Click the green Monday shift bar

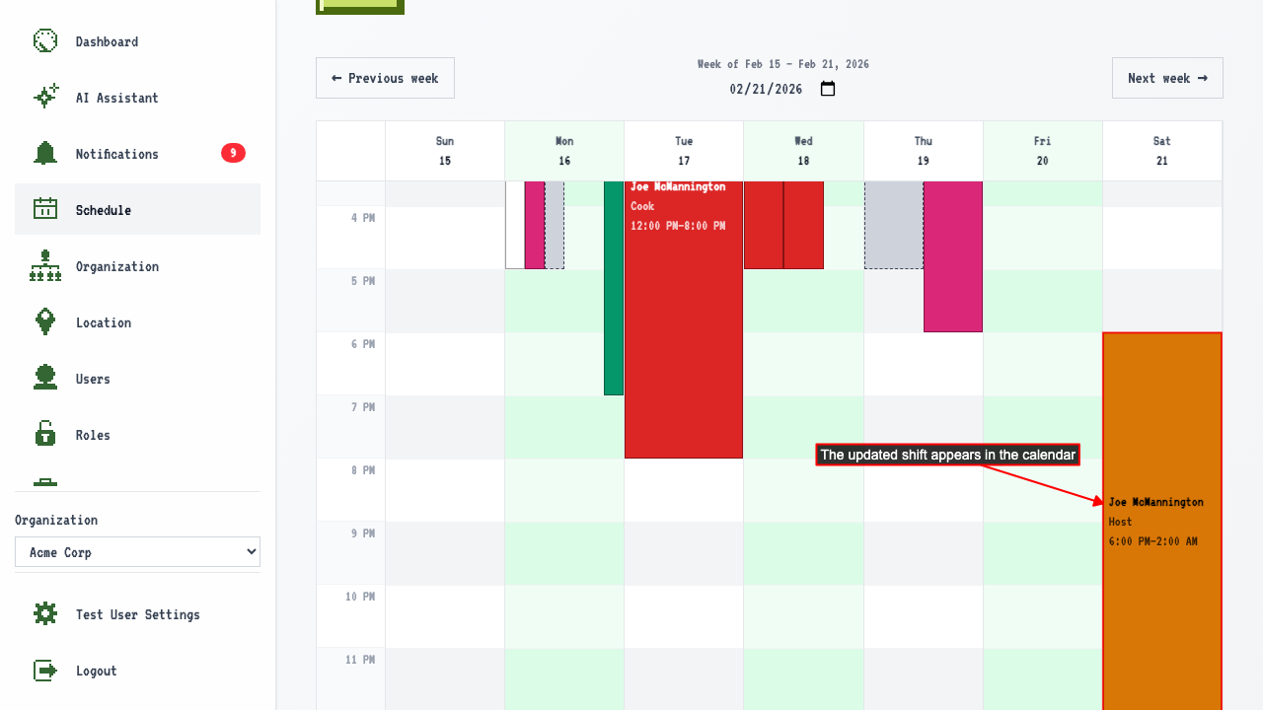pyautogui.click(x=614, y=288)
